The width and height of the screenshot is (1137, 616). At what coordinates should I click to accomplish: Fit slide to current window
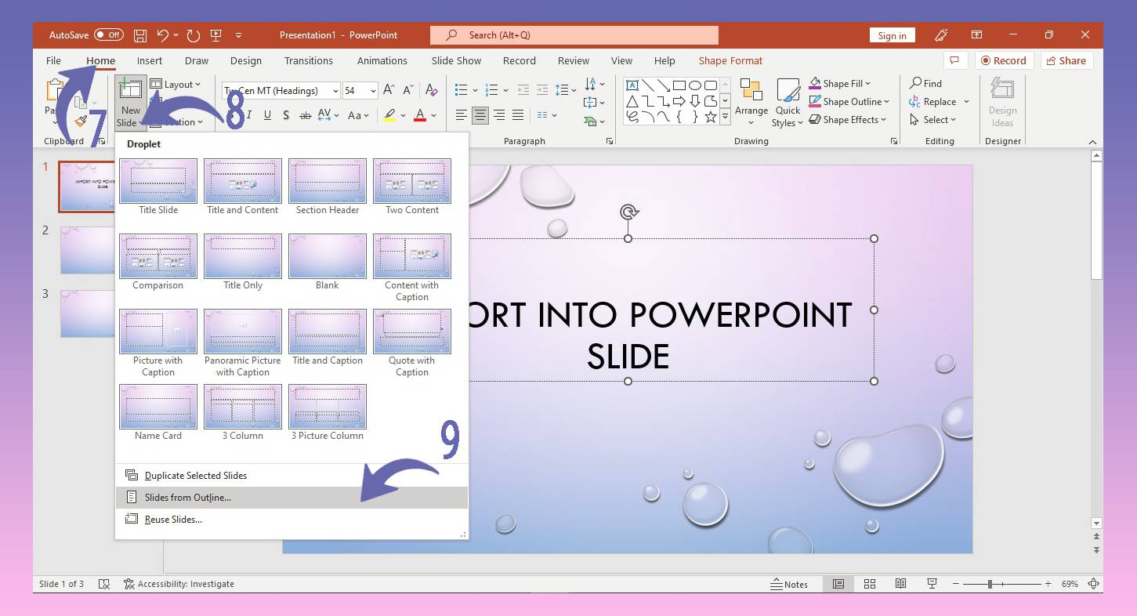click(x=1095, y=584)
